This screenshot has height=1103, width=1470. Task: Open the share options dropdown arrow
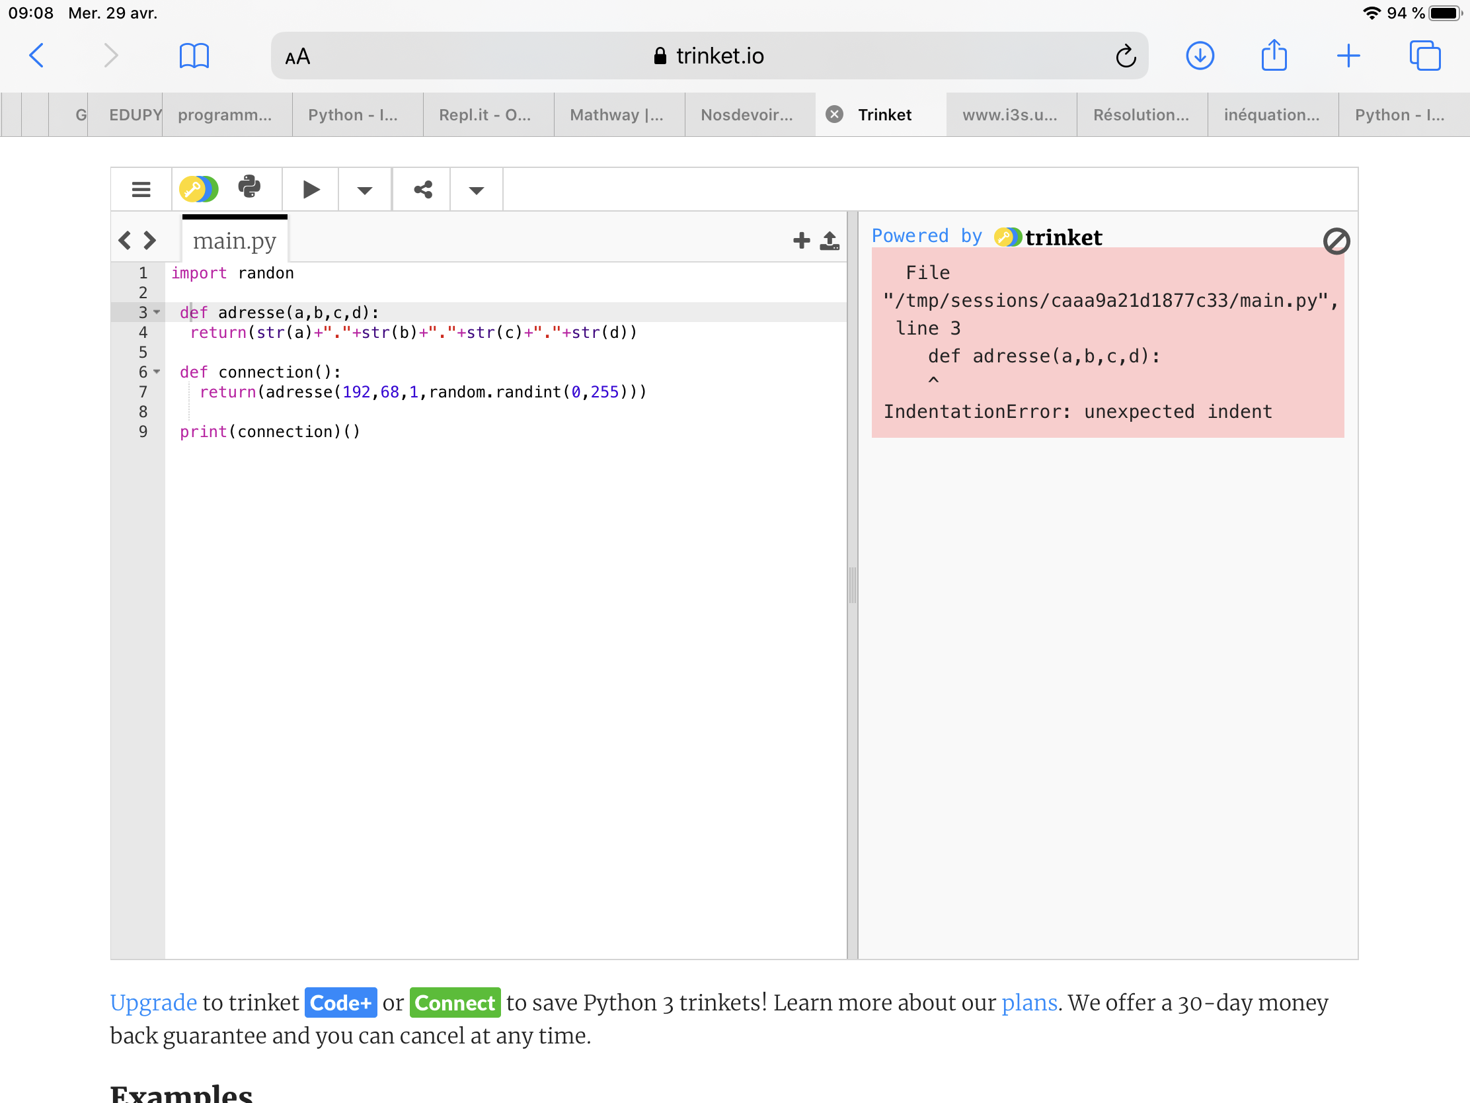(x=476, y=191)
